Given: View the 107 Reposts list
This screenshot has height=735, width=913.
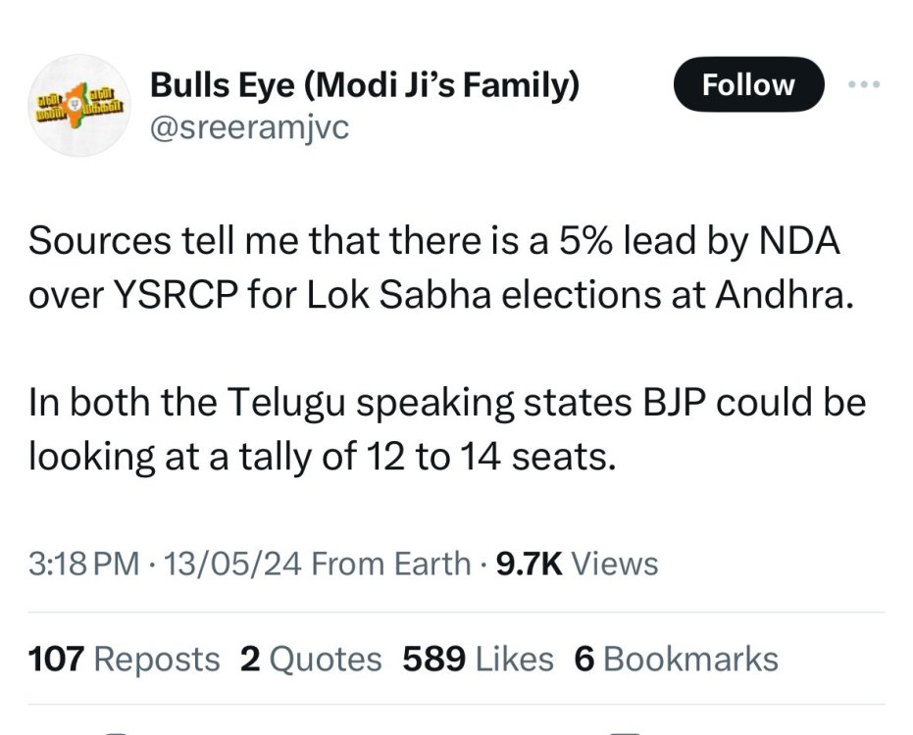Looking at the screenshot, I should click(x=124, y=659).
